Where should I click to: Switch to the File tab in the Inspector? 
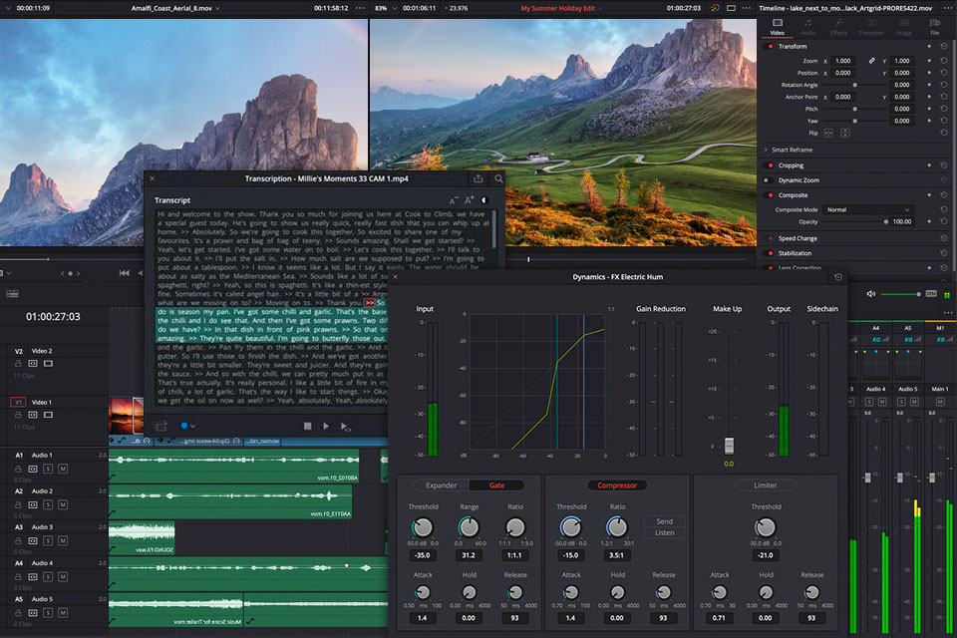(x=934, y=27)
